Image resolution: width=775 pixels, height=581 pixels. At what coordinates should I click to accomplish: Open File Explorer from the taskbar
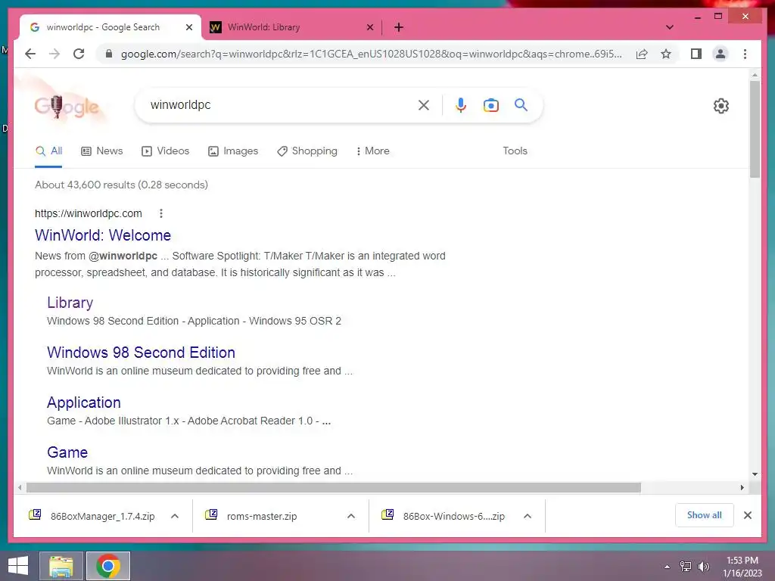tap(61, 566)
